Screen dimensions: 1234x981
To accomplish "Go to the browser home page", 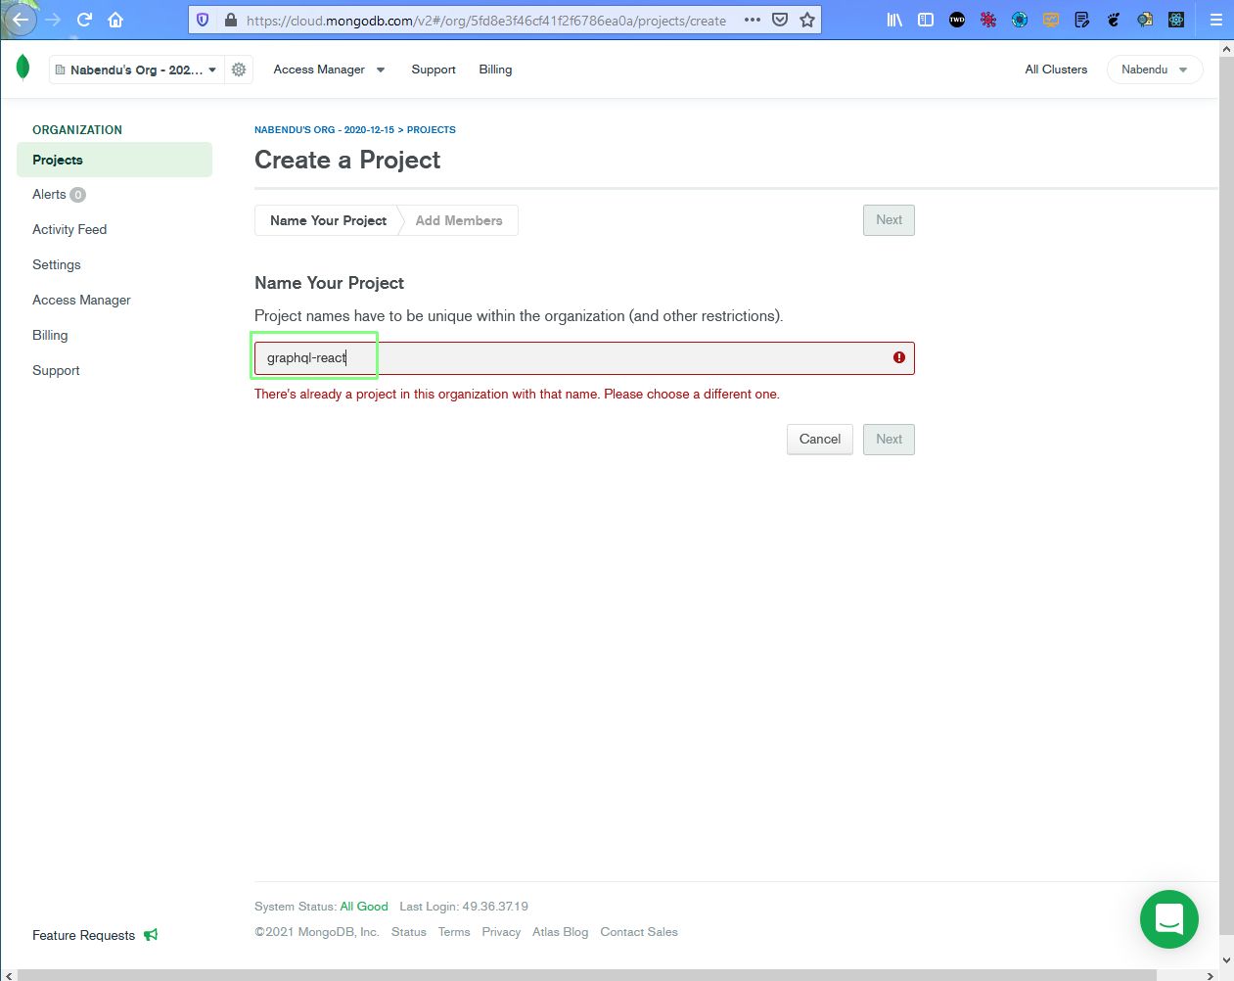I will [x=115, y=20].
